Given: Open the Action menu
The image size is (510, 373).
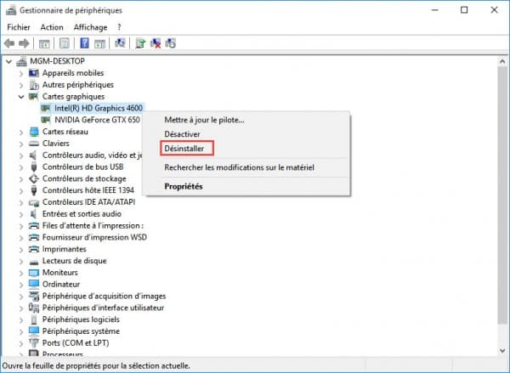Looking at the screenshot, I should point(52,27).
